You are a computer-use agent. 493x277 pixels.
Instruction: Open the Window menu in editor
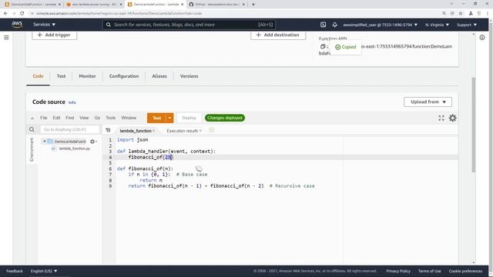point(129,118)
